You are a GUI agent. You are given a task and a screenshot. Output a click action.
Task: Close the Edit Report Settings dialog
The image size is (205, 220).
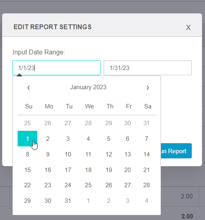tap(188, 27)
